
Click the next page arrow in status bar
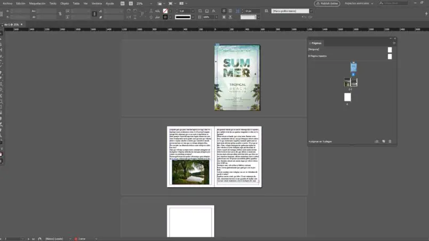[28, 239]
